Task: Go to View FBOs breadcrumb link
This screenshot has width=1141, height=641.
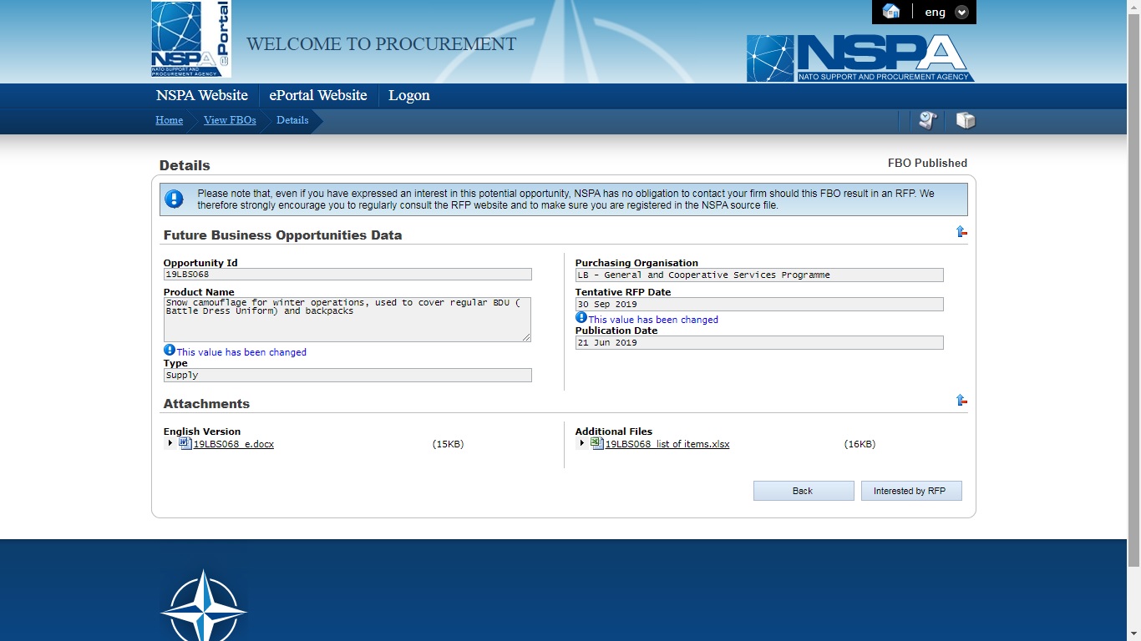Action: (230, 120)
